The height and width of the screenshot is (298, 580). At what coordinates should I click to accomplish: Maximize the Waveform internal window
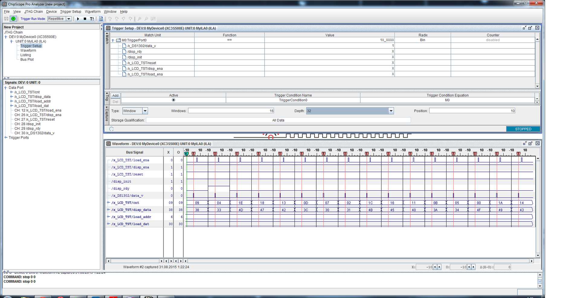point(530,143)
